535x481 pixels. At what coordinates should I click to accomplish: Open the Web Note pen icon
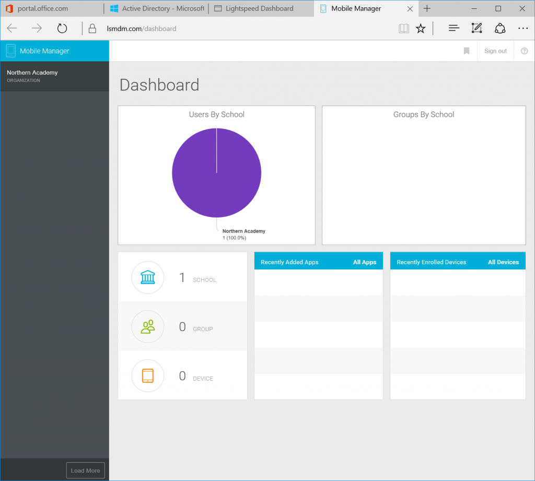[x=476, y=28]
